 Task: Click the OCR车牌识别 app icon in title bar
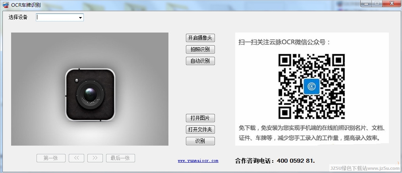6,5
